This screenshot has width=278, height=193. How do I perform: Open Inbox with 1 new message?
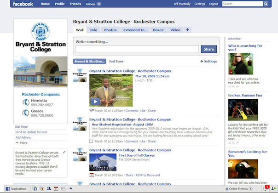coord(93,4)
